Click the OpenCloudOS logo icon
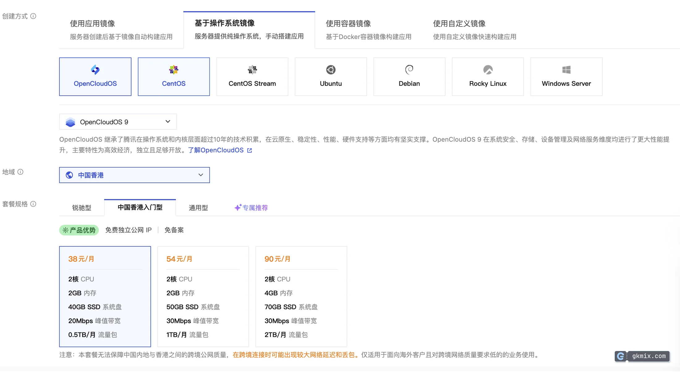 (95, 70)
